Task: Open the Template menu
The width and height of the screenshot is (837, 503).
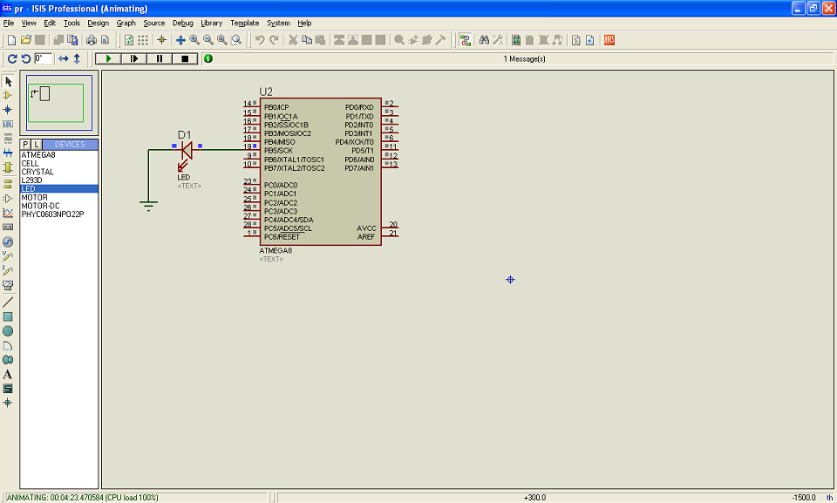Action: (244, 23)
